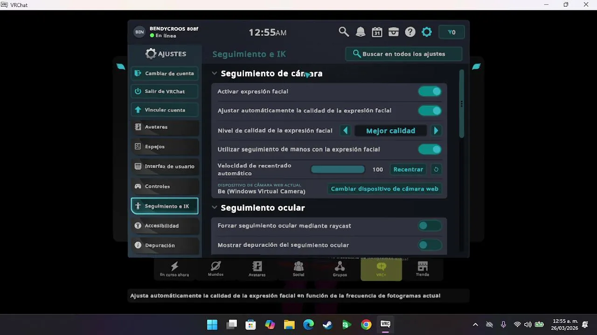Collapse the Seguimiento ocular section
The width and height of the screenshot is (597, 335).
coord(215,208)
